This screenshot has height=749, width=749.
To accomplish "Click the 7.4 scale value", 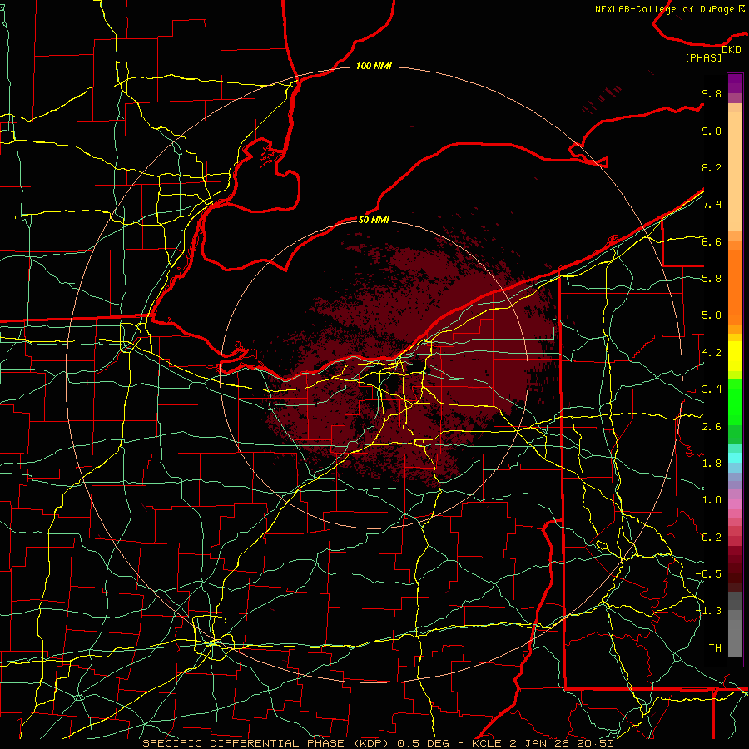I will (712, 205).
